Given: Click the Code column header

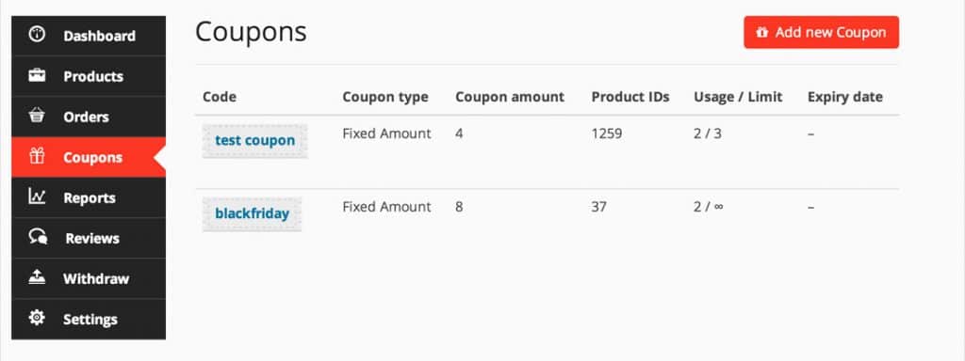Looking at the screenshot, I should pos(220,97).
